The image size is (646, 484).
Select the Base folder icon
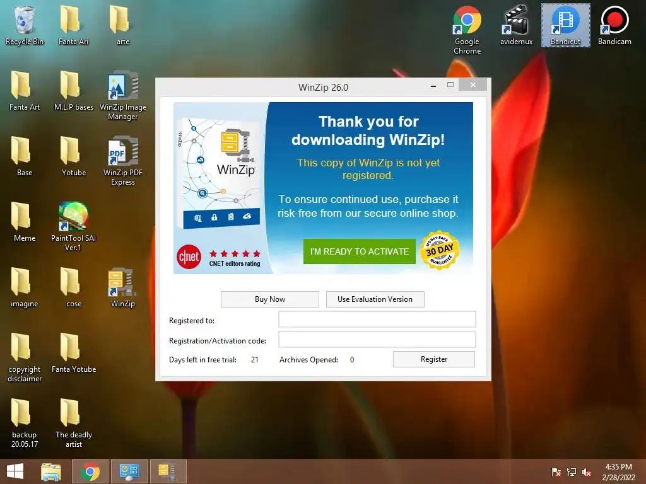click(25, 156)
